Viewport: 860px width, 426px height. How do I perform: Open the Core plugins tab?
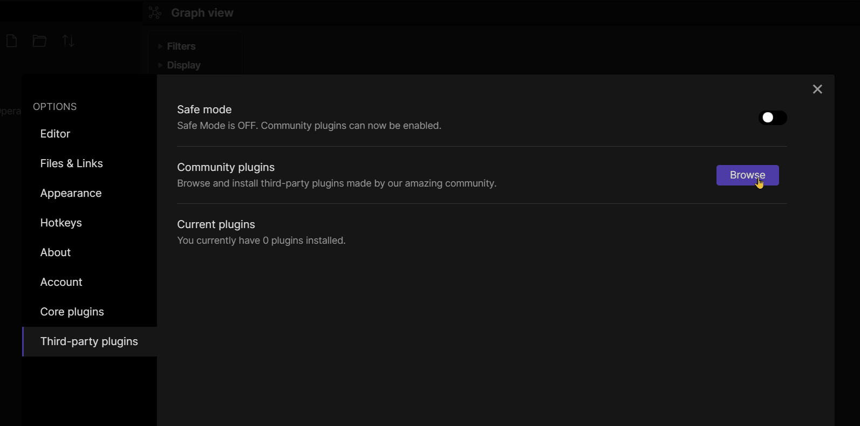tap(72, 312)
